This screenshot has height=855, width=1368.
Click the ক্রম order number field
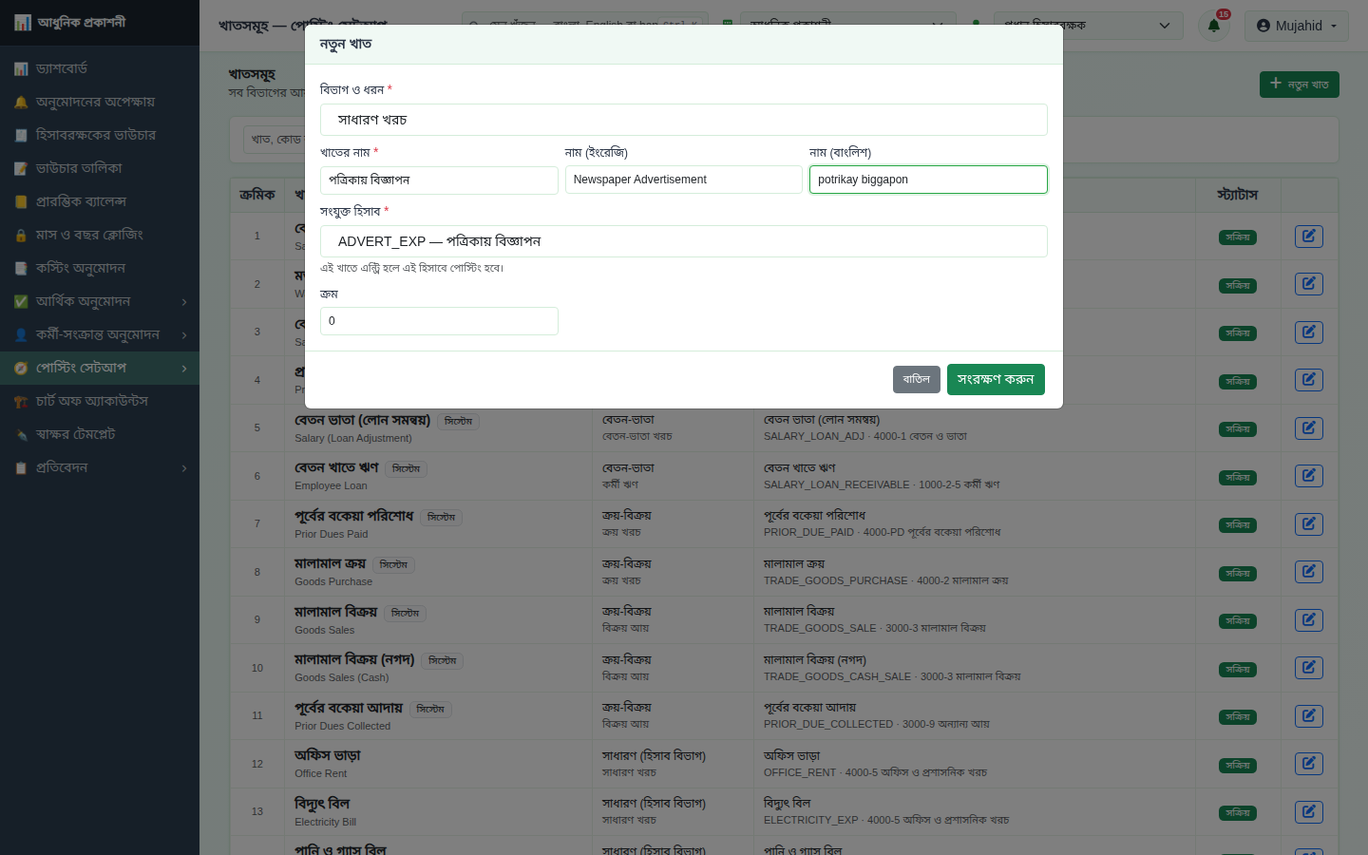click(x=439, y=321)
